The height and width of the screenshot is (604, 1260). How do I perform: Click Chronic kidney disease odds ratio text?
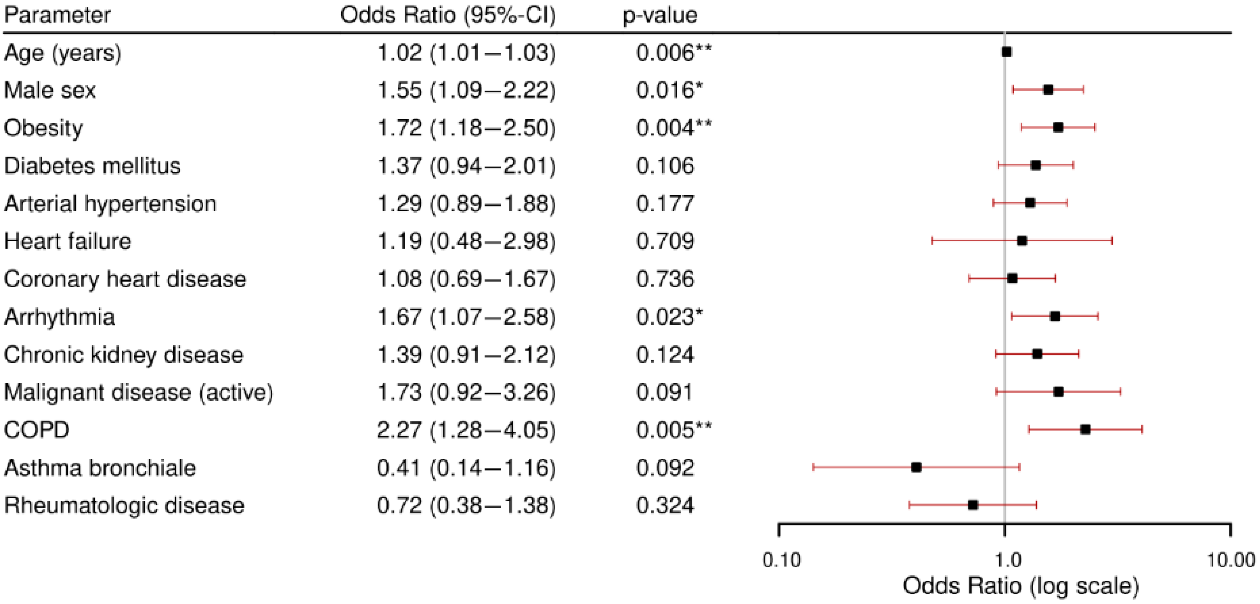coord(466,355)
